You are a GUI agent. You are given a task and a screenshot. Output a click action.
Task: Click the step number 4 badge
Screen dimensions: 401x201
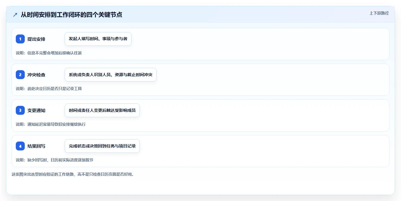point(20,146)
